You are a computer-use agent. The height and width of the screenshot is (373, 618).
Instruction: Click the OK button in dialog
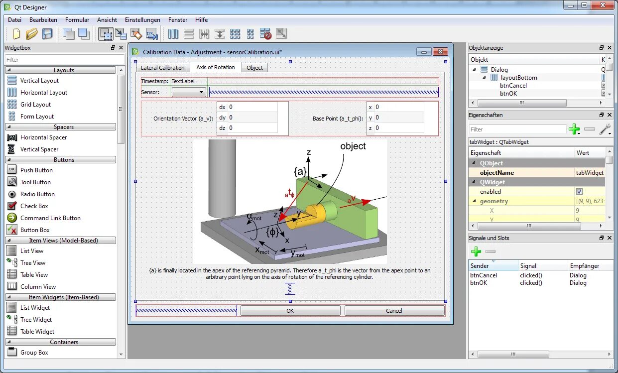290,311
